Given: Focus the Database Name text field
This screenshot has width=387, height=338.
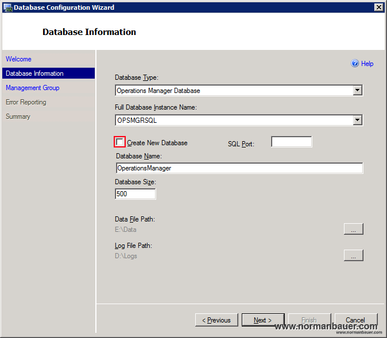Looking at the screenshot, I should tap(239, 168).
